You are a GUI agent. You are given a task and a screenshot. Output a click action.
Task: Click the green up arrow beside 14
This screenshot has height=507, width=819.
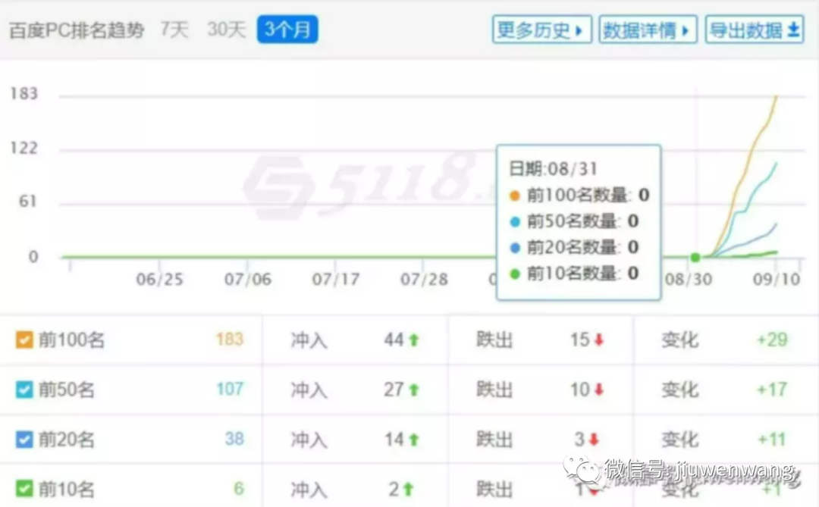click(x=414, y=440)
